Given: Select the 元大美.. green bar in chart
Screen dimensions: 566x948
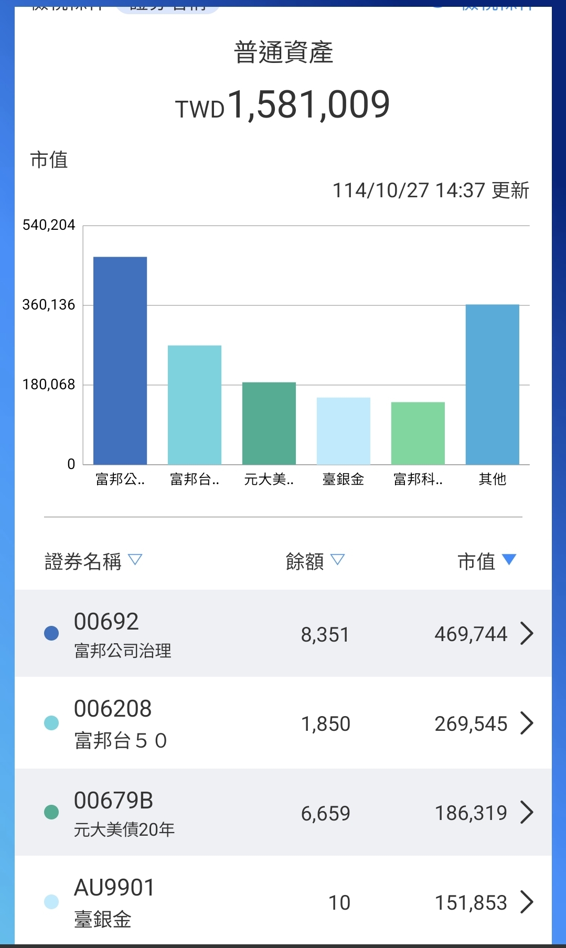Looking at the screenshot, I should [269, 423].
